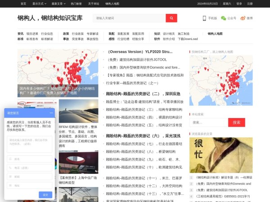The image size is (270, 202).
Task: Open article 顾磊的另类游记（十三），水立方往事
Action: coord(145,194)
